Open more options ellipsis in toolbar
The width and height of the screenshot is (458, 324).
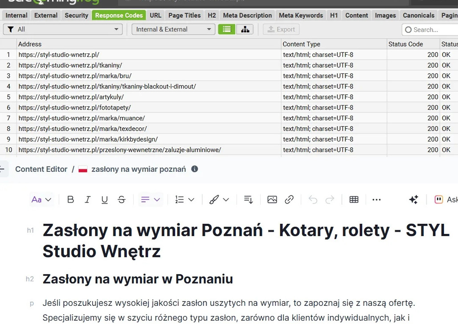point(376,200)
